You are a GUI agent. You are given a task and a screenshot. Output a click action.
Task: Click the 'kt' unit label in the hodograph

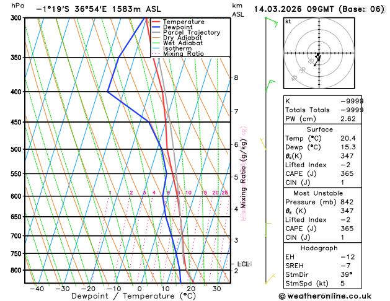pyautogui.click(x=288, y=22)
